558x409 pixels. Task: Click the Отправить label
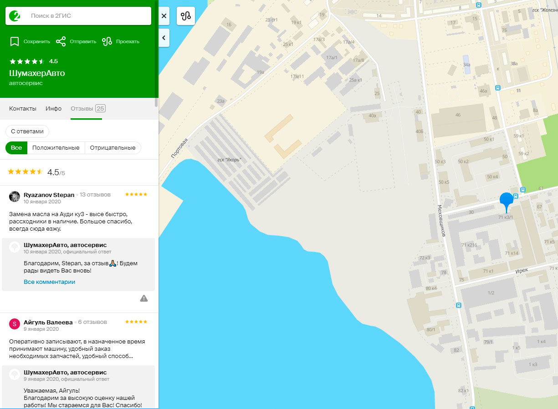tap(83, 41)
